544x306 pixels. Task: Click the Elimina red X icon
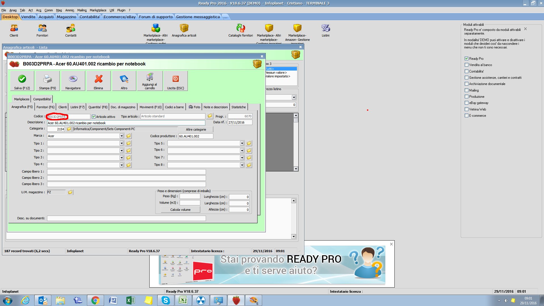(98, 79)
